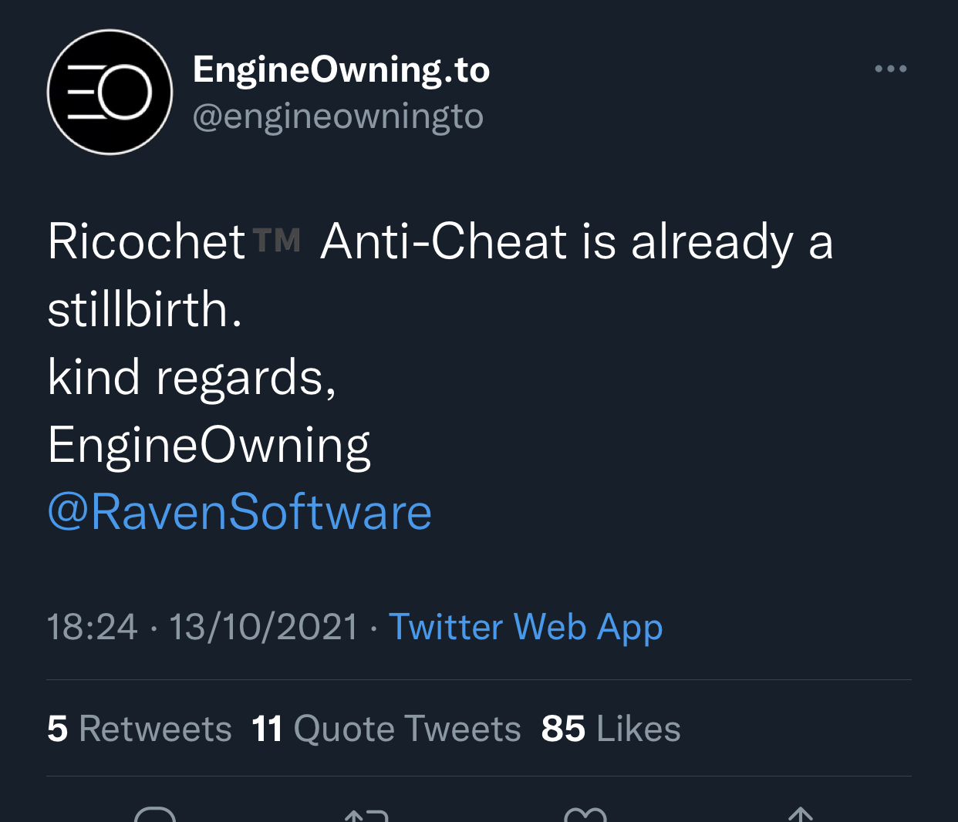
Task: Open the EngineOwning profile avatar
Action: pyautogui.click(x=110, y=93)
